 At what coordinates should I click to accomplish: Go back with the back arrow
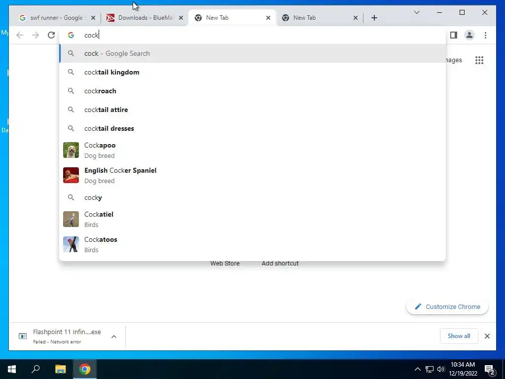20,35
